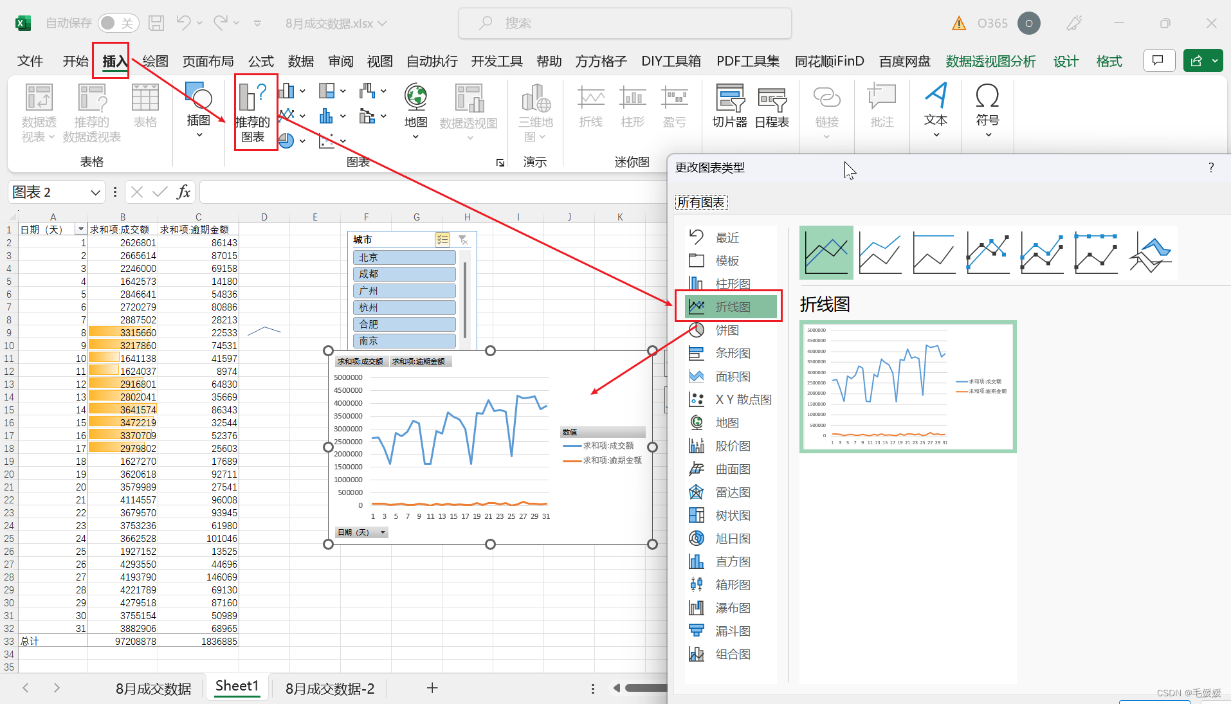Toggle 成都 in the city slicer
Image resolution: width=1231 pixels, height=704 pixels.
coord(404,274)
